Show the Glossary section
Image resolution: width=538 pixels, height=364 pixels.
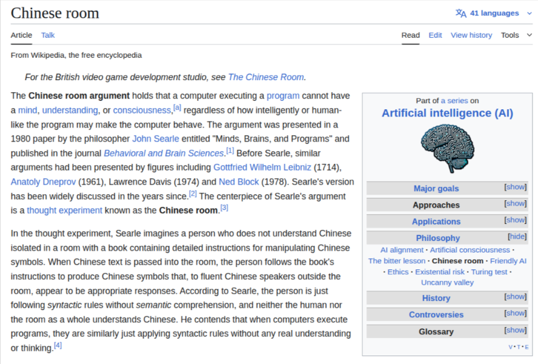coord(516,330)
